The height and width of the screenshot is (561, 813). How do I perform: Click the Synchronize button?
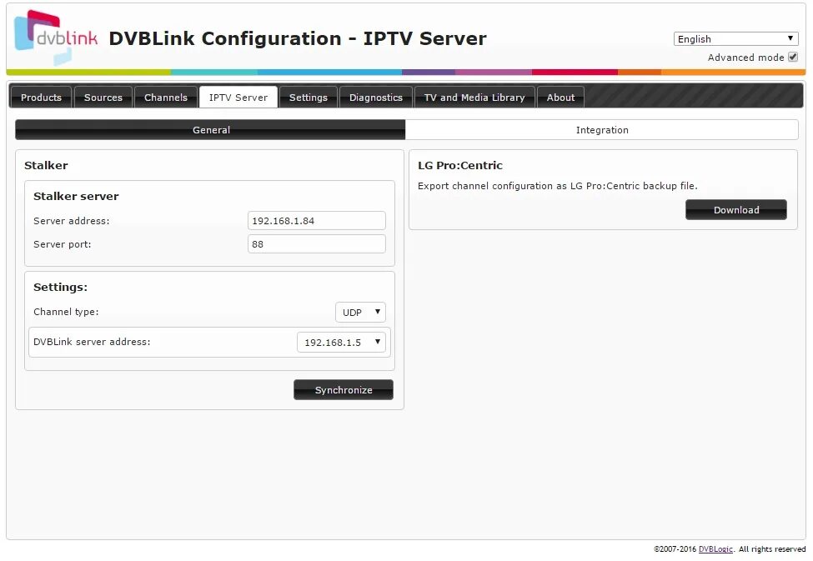(344, 390)
